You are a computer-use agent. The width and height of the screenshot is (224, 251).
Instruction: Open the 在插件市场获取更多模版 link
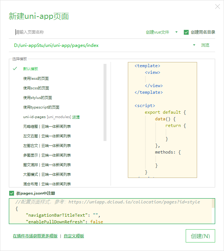point(35,236)
